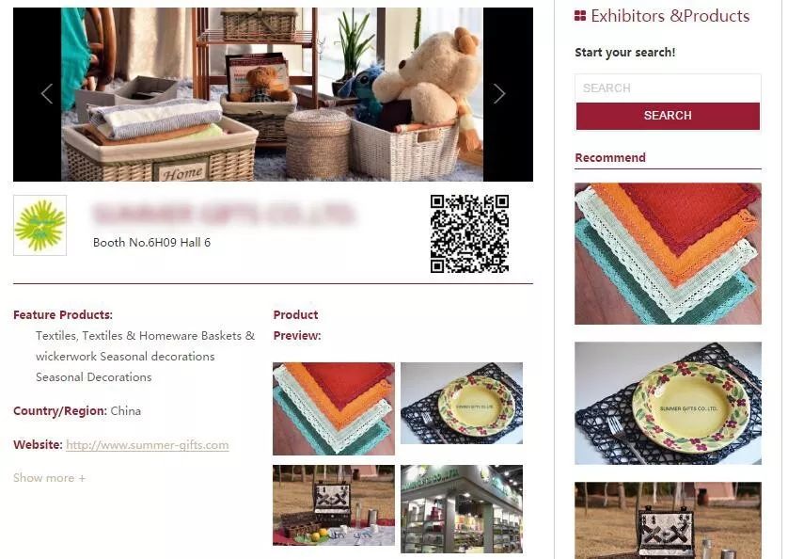
Task: Open the summer-gifts.com website link
Action: point(148,445)
